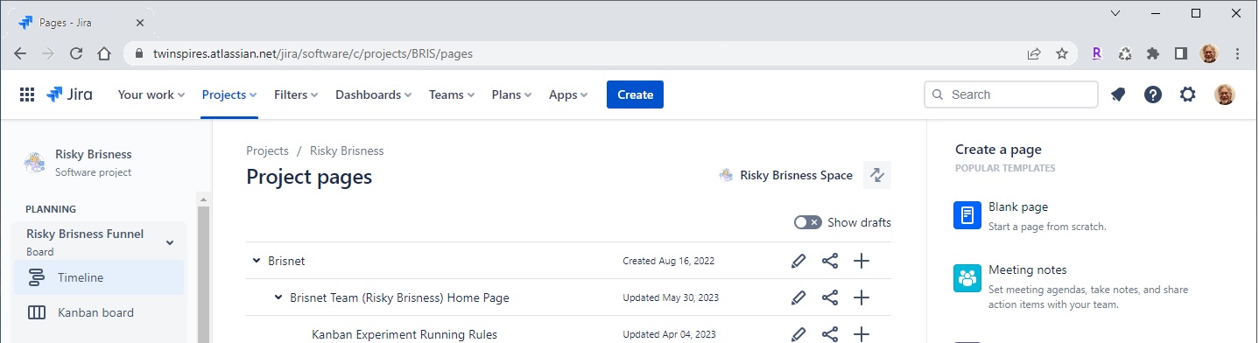
Task: Open the user profile avatar in Jira header
Action: click(1225, 94)
